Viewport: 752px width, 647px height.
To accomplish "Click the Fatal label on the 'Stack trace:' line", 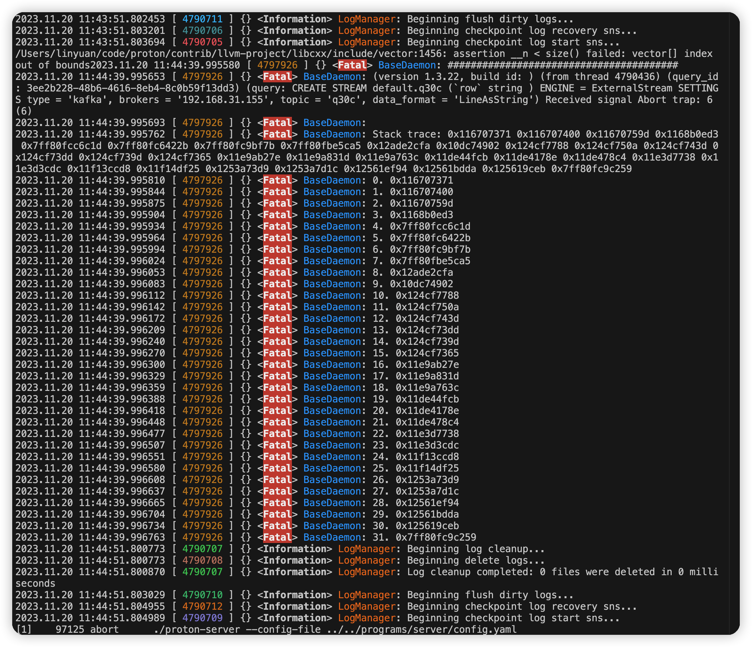I will [x=277, y=134].
